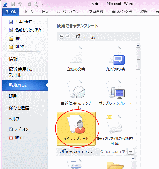
Task: Open サンプル テンプレート sample templates
Action: [115, 93]
